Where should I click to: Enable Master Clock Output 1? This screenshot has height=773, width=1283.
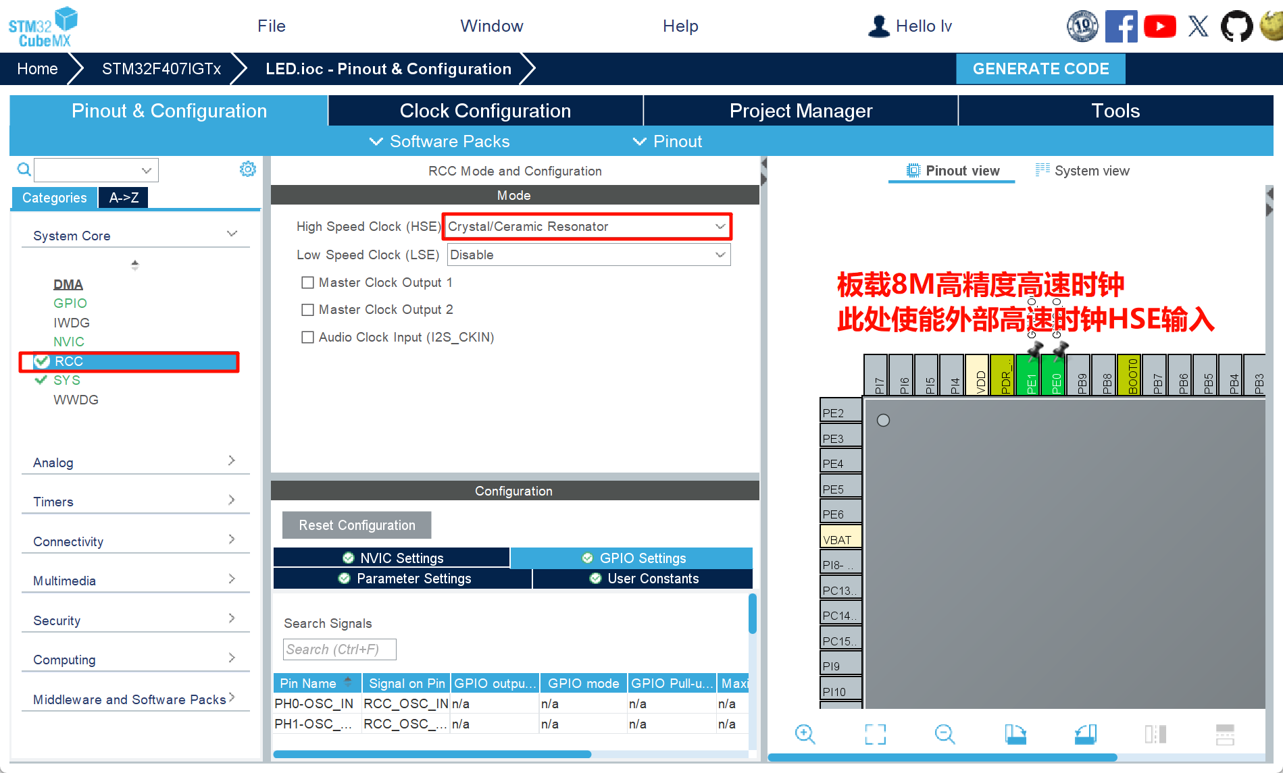[x=307, y=282]
